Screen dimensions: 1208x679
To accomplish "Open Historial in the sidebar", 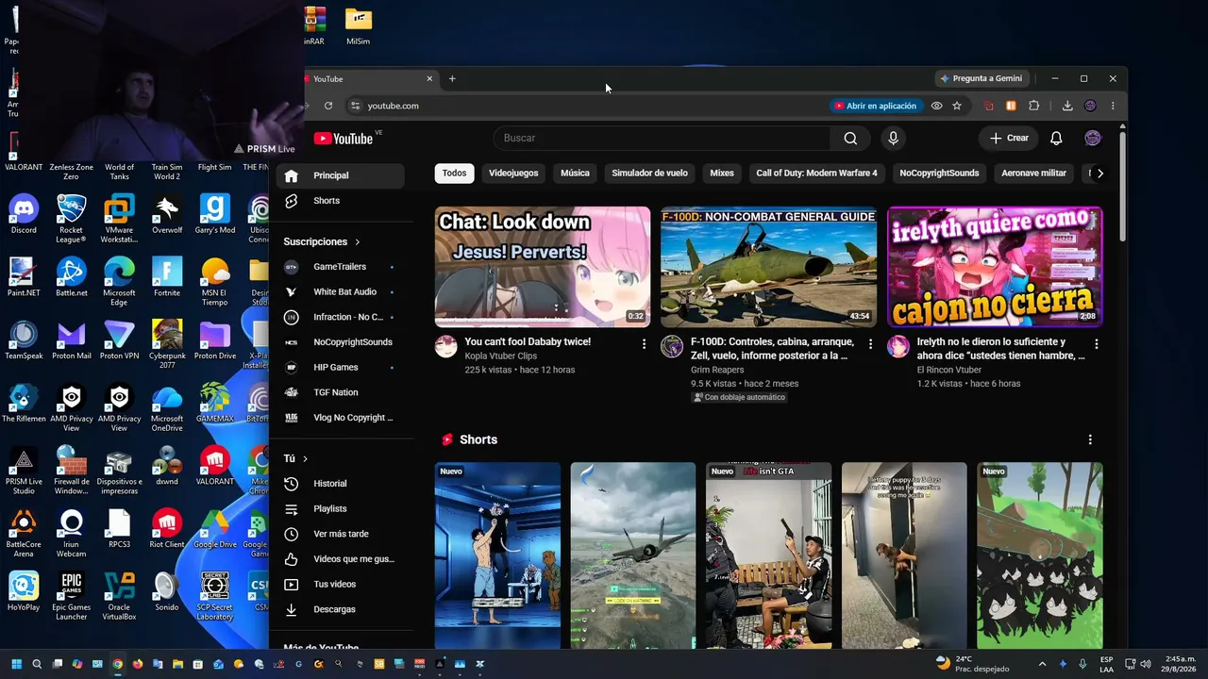I will tap(340, 484).
